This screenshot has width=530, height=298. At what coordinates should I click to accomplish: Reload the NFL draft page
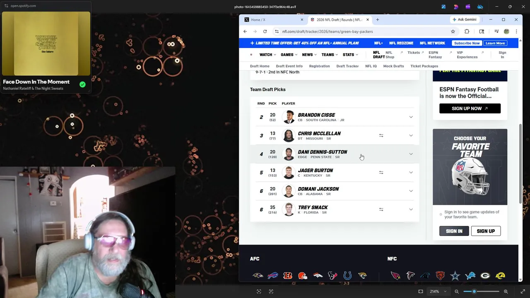click(265, 31)
